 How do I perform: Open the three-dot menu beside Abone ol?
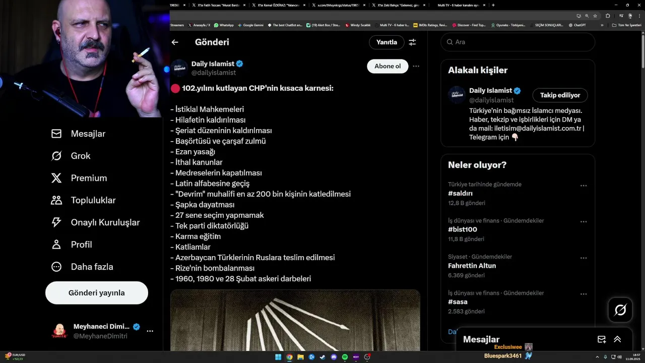(x=416, y=66)
